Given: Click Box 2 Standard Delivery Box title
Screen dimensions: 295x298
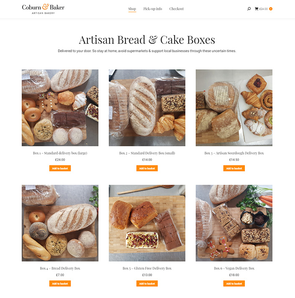Looking at the screenshot, I should coord(147,153).
